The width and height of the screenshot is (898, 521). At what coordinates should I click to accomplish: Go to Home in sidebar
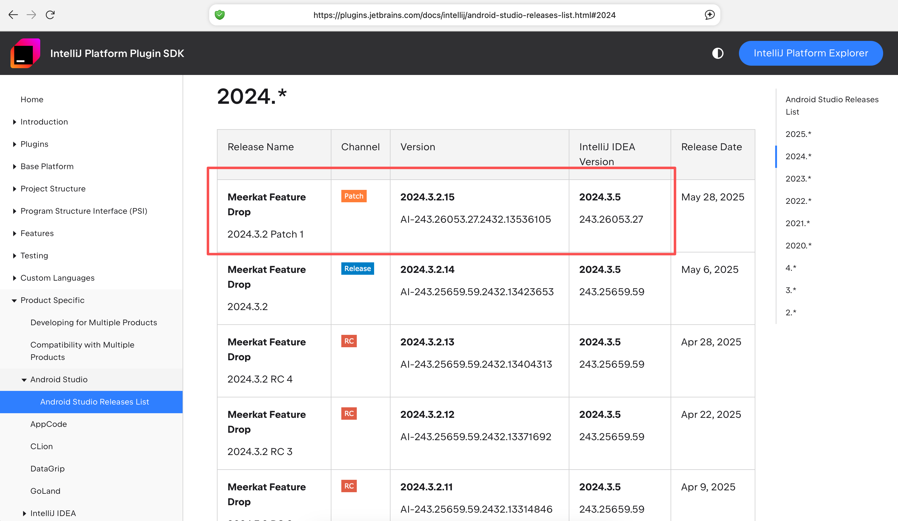pos(32,99)
